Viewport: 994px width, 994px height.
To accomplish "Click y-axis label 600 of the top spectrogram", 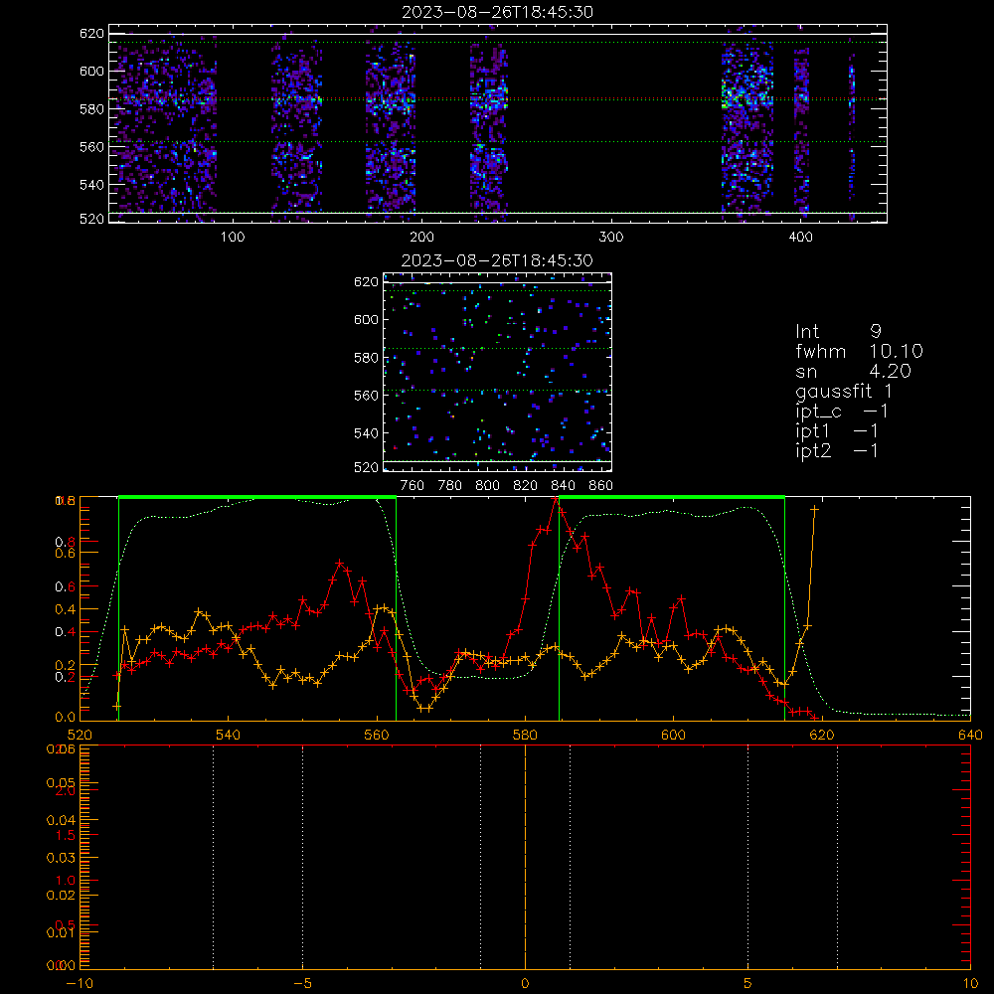I will tap(91, 71).
